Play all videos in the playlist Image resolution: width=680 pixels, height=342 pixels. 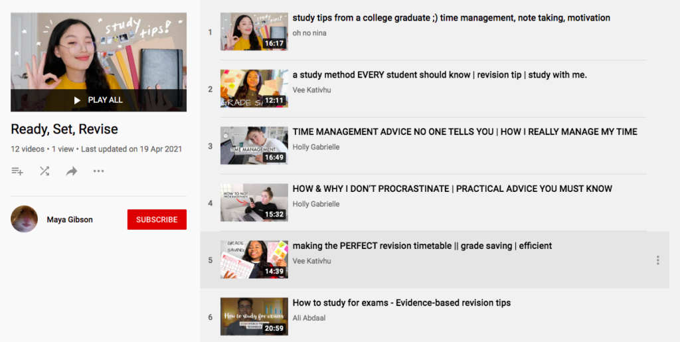tap(98, 100)
